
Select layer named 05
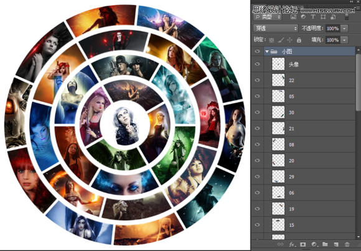click(291, 96)
